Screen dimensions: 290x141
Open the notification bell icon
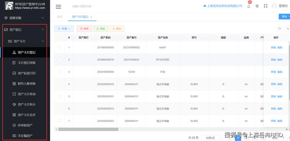[249, 6]
